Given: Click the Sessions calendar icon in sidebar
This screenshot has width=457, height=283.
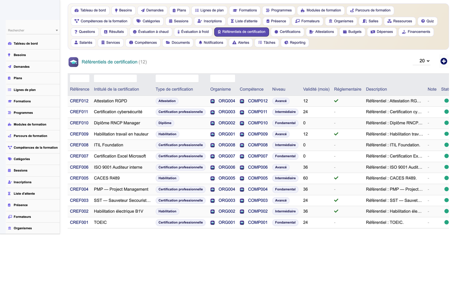Looking at the screenshot, I should pos(9,170).
